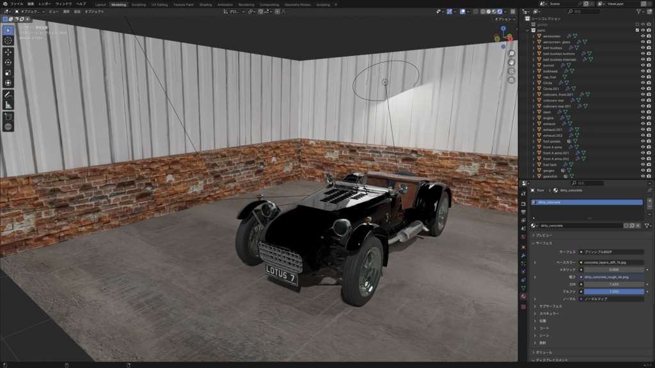The height and width of the screenshot is (368, 655).
Task: Click the プリンシプルBSDF surface shader button
Action: click(x=611, y=252)
